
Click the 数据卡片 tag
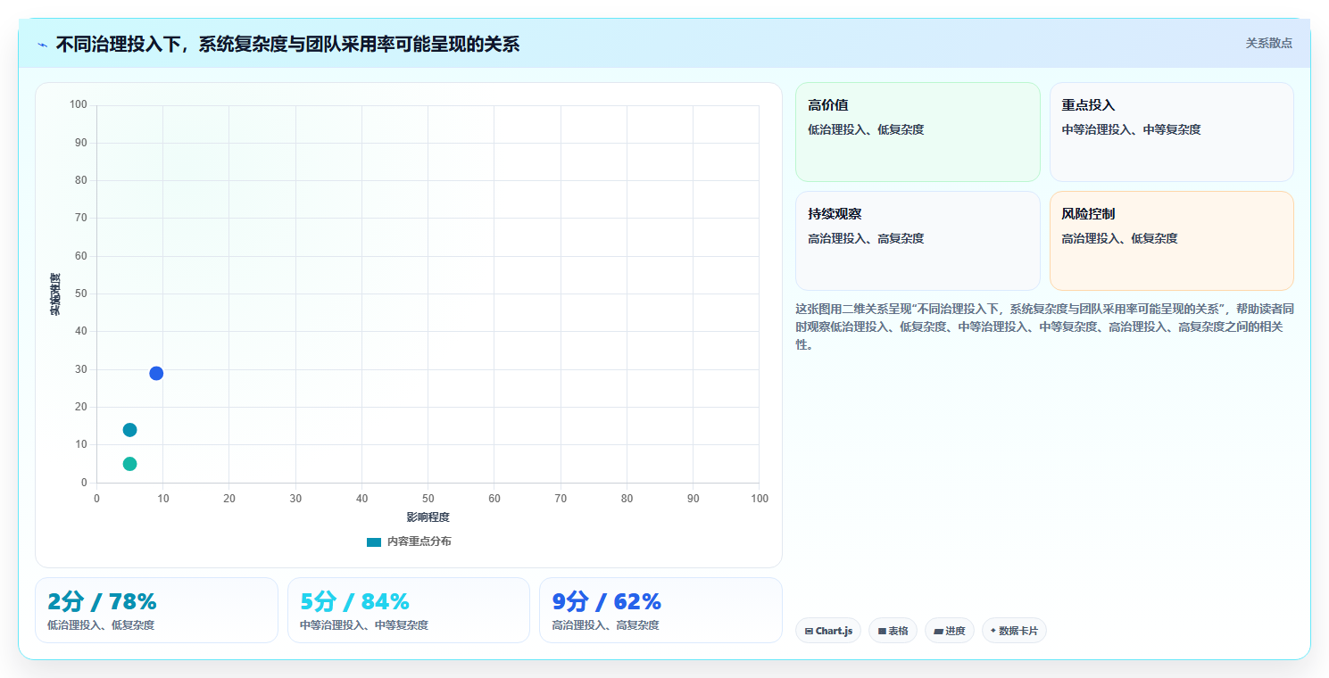(x=1014, y=631)
